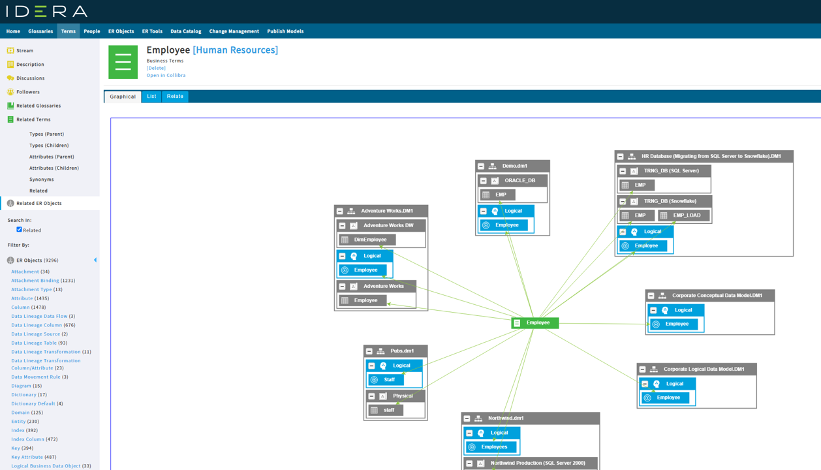821x470 pixels.
Task: Collapse the Adventure Works.DM1 group
Action: [340, 211]
